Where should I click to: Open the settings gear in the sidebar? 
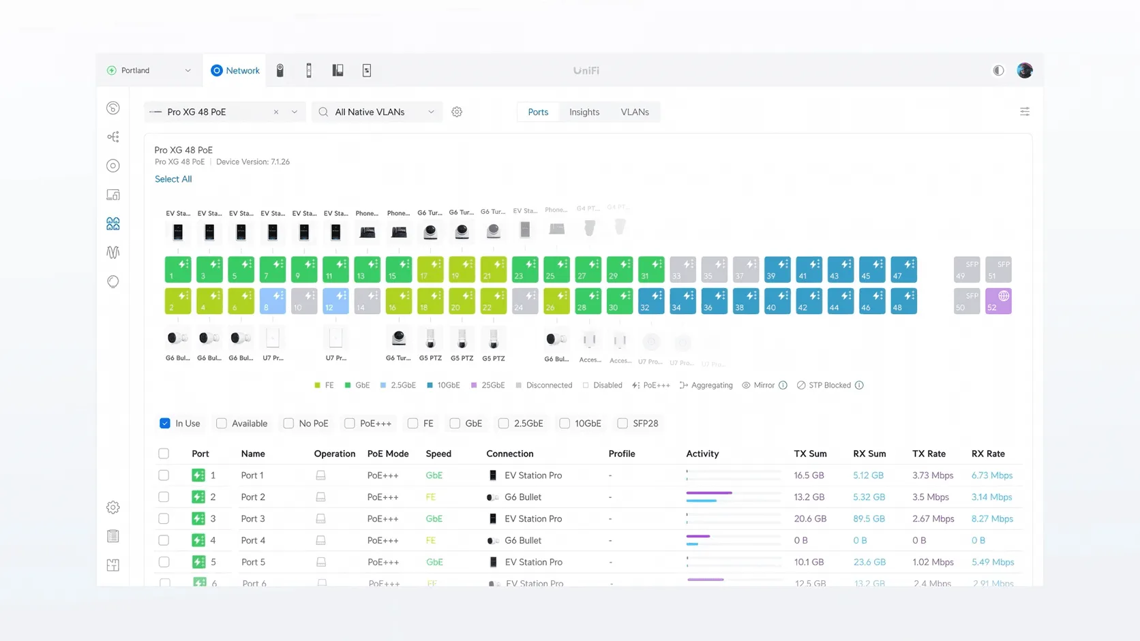tap(113, 507)
